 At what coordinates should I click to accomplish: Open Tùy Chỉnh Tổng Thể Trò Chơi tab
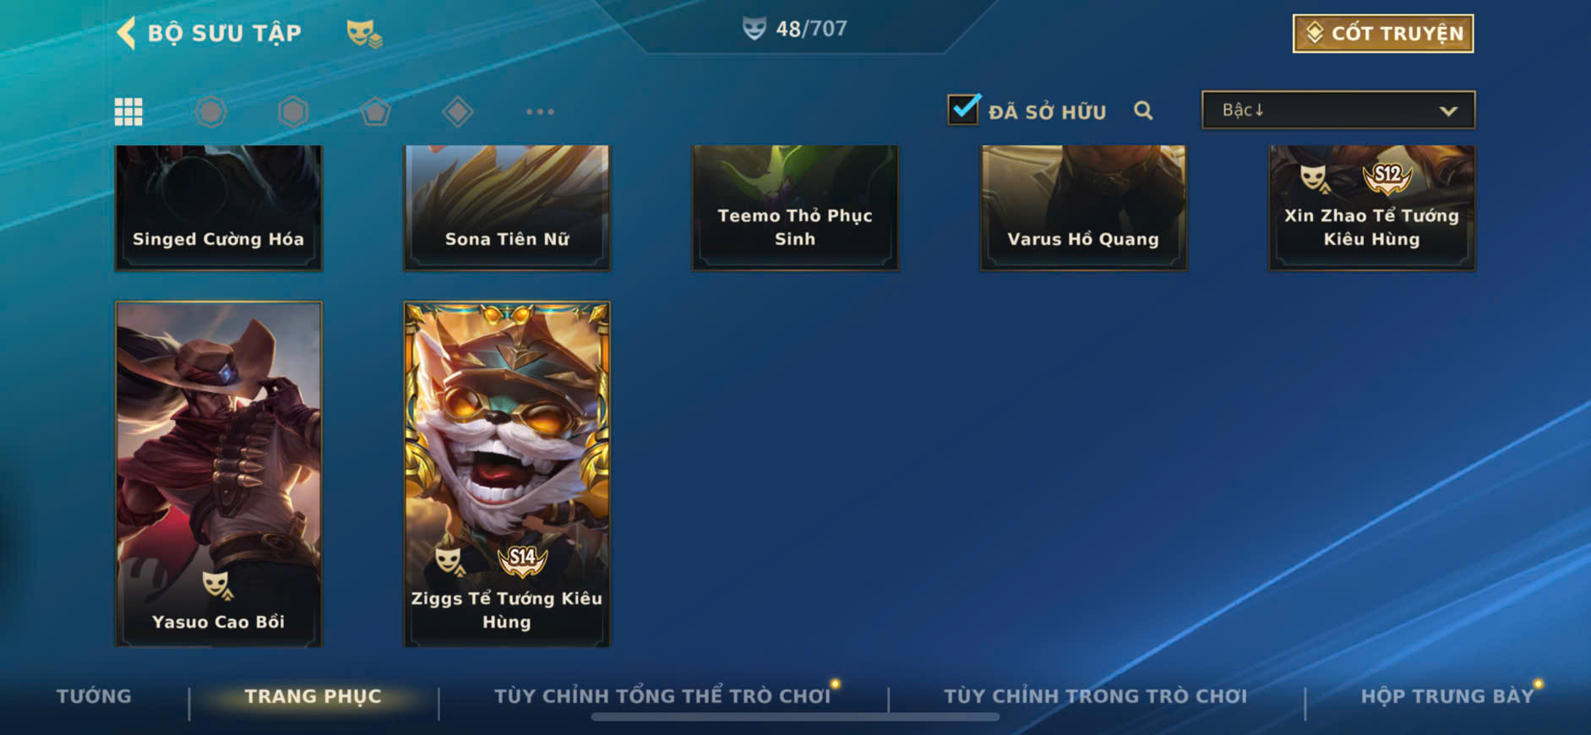pos(662,696)
